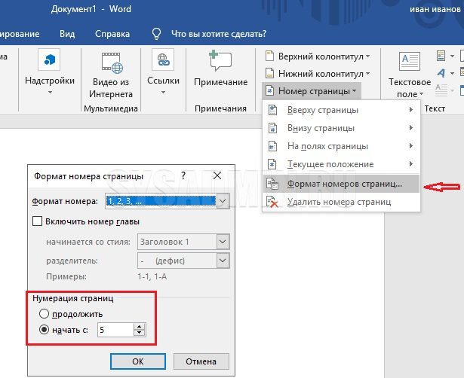
Task: Expand Нижний колонтитул dropdown arrow
Action: 367,73
